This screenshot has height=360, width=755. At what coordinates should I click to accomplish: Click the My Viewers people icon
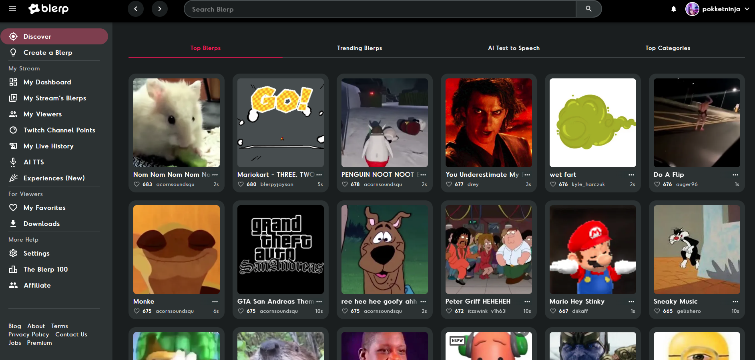[13, 114]
